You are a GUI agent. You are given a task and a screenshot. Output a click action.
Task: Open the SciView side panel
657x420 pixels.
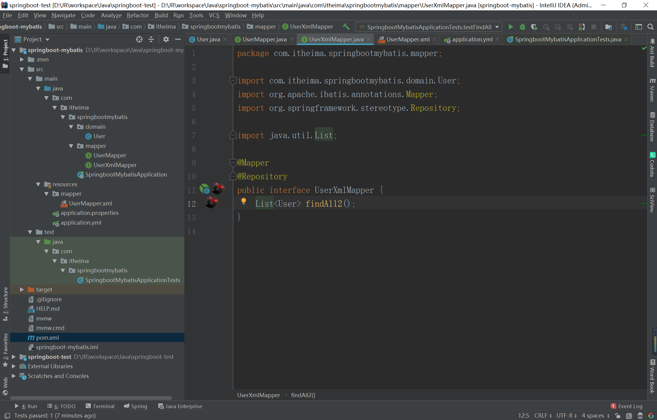[x=652, y=200]
